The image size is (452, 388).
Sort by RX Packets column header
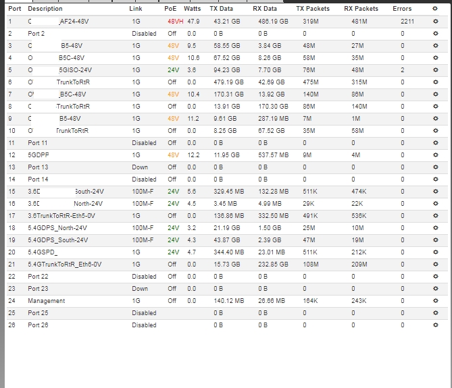coord(361,9)
